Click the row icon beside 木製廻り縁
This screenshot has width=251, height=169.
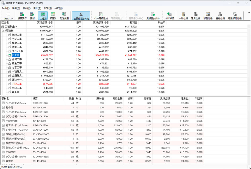tap(3, 121)
